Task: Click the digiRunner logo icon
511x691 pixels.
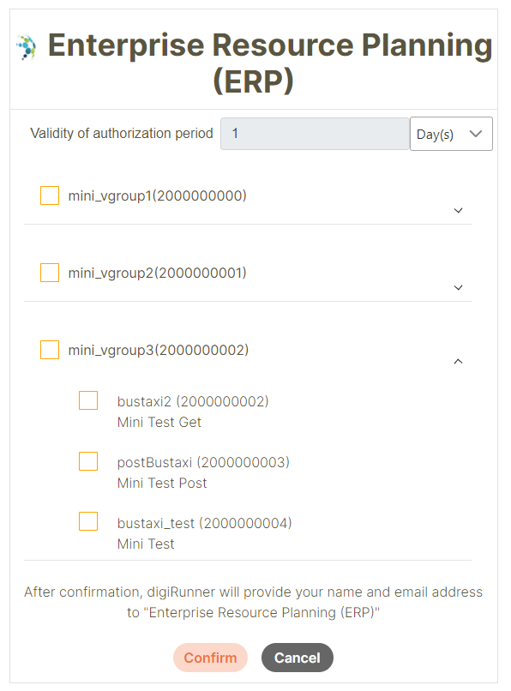Action: [27, 46]
